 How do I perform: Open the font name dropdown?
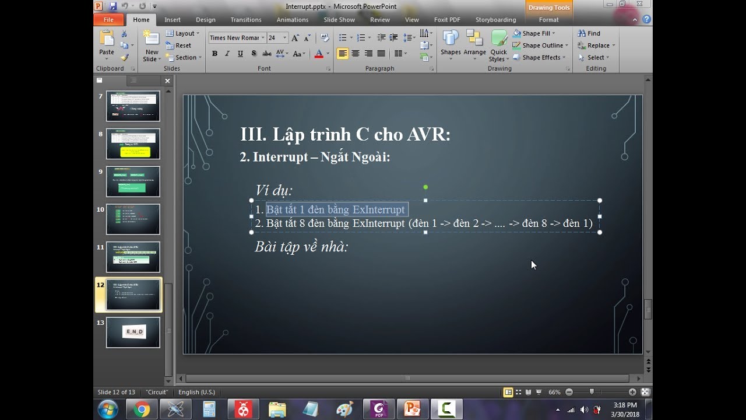262,38
